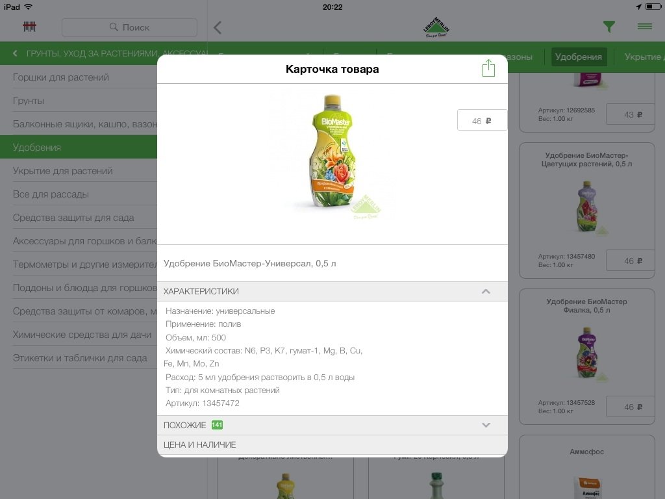Tap the Leroy Merlin logo

(x=436, y=27)
